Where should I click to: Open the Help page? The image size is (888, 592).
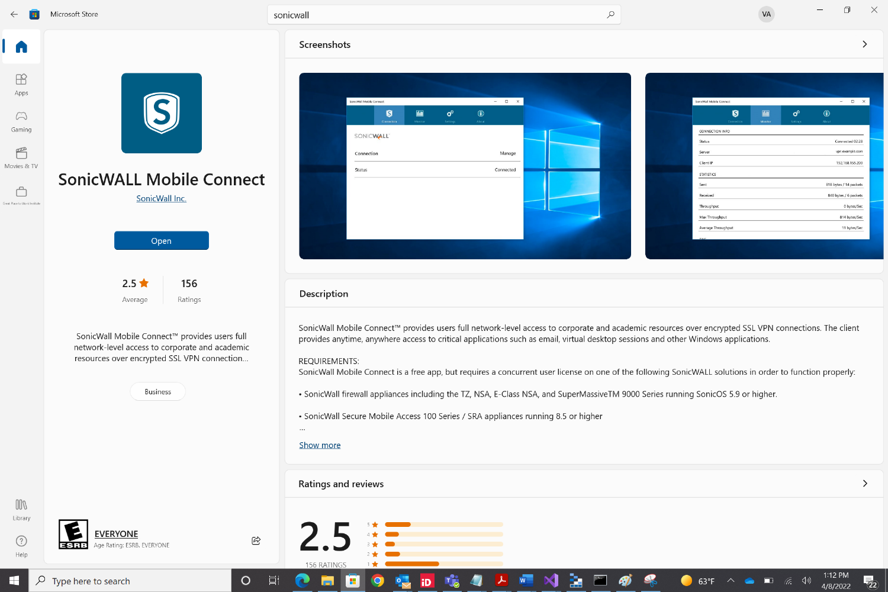[21, 546]
